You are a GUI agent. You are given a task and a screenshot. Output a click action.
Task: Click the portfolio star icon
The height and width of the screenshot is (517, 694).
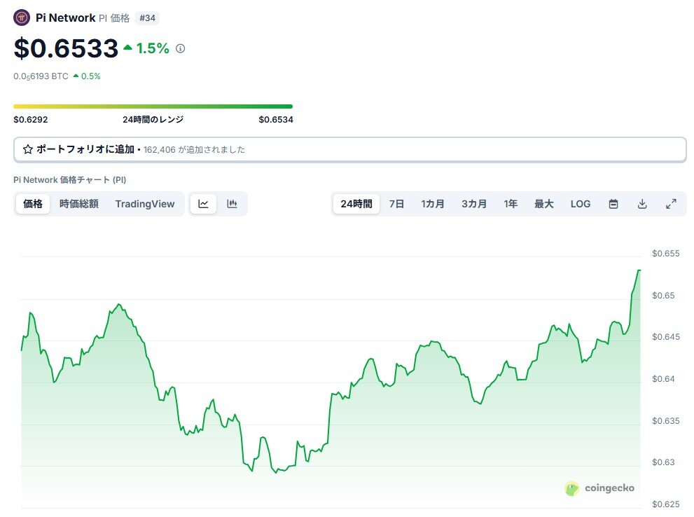pyautogui.click(x=28, y=150)
